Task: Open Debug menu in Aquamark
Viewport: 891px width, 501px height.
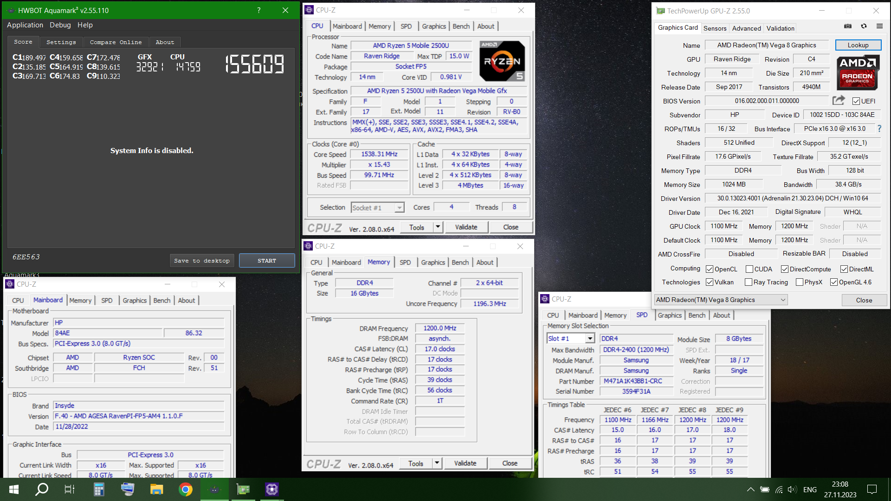Action: point(60,25)
